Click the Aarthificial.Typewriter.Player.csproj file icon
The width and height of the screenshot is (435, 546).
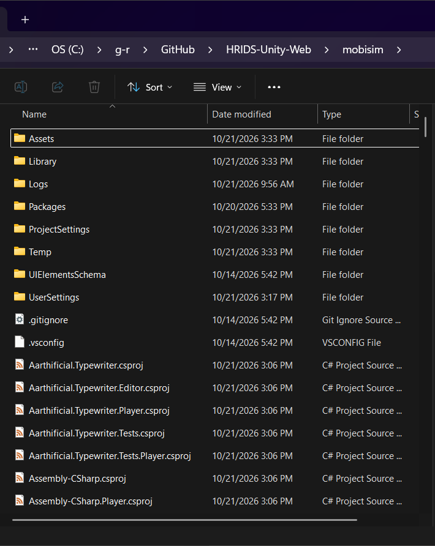[x=20, y=410]
